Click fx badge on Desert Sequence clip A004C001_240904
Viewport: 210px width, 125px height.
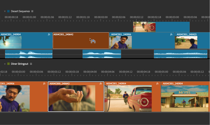[x=49, y=34]
